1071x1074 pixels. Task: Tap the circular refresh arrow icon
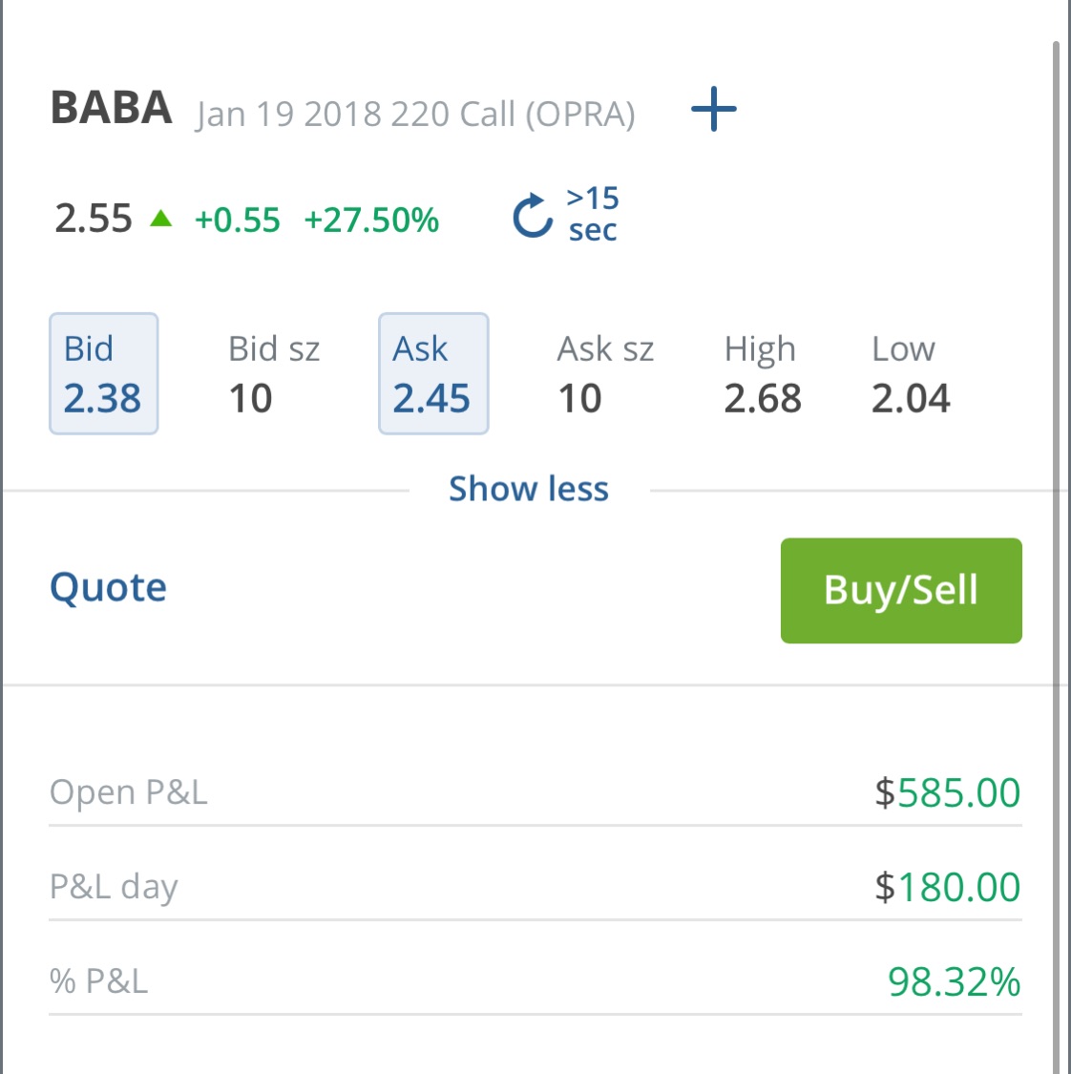click(532, 215)
